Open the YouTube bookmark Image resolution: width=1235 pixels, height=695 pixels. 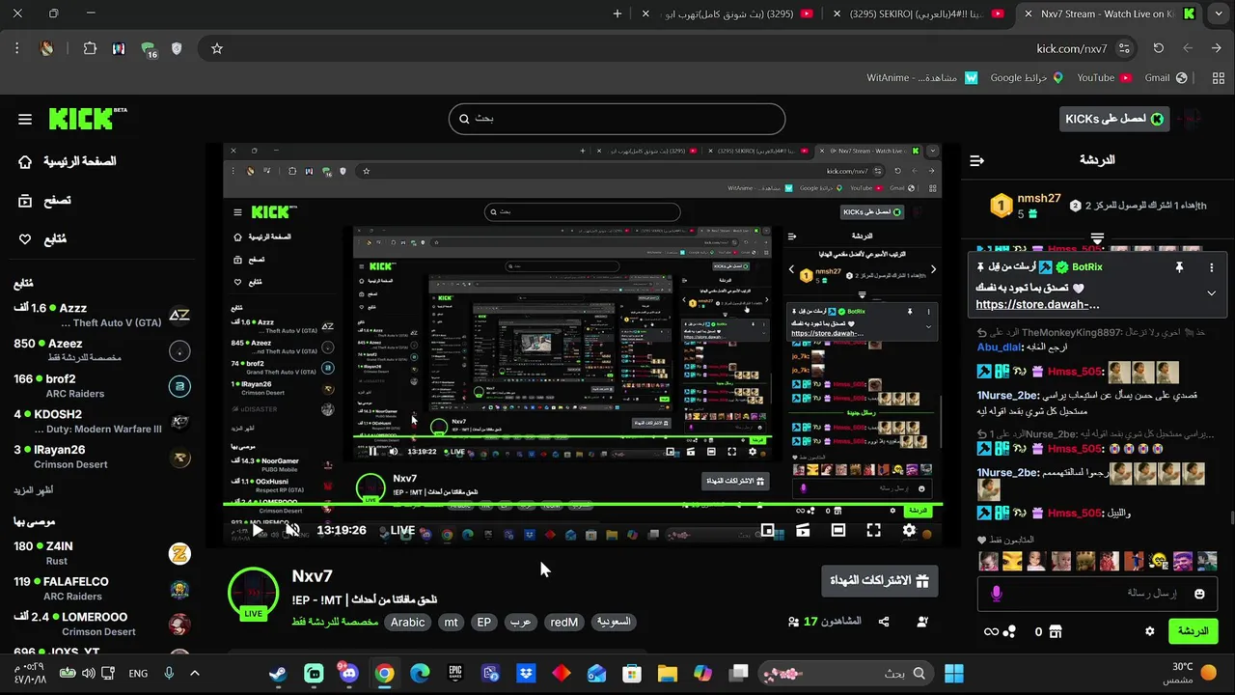pos(1104,78)
